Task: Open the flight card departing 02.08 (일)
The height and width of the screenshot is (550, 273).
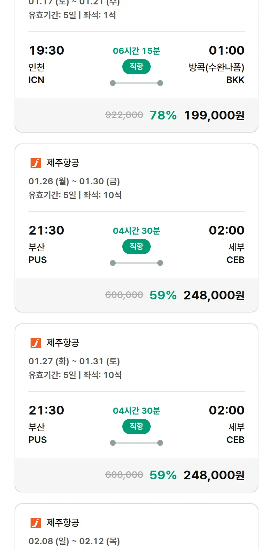Action: [x=136, y=528]
